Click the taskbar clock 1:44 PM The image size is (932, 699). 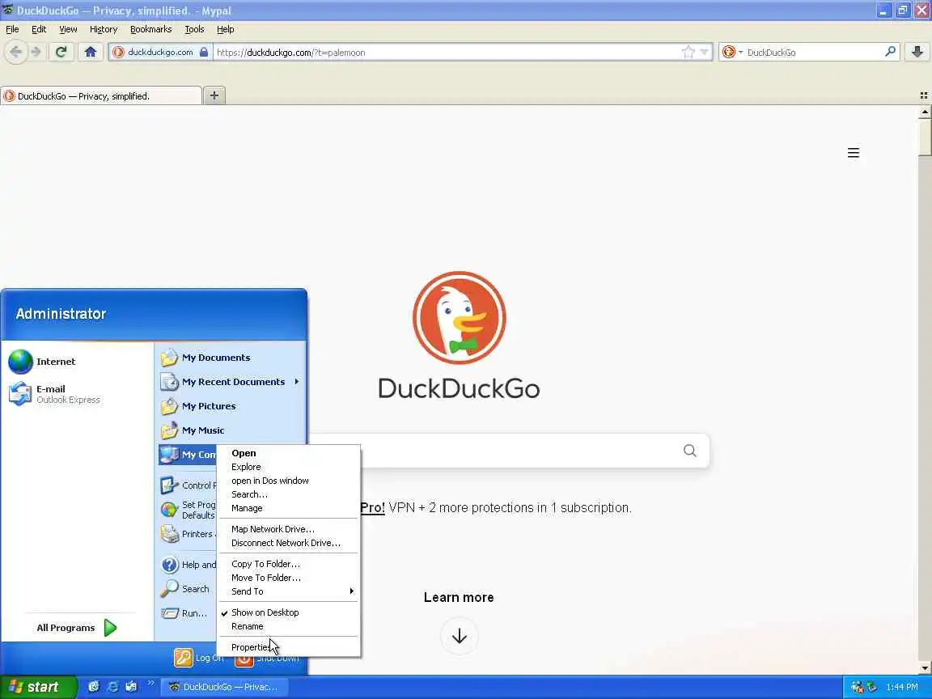pos(902,687)
